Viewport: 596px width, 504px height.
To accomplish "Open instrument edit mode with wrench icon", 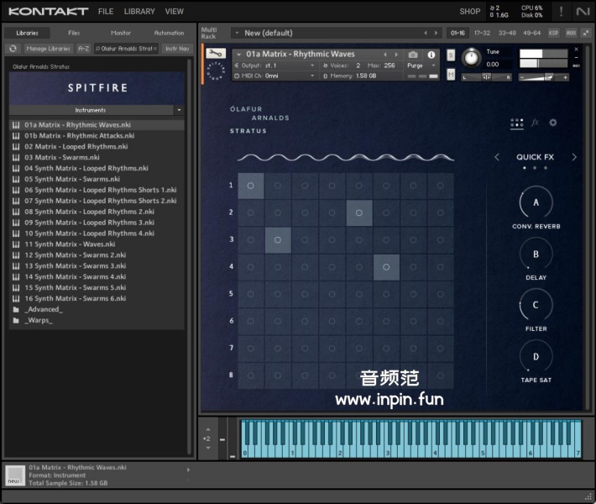I will pyautogui.click(x=215, y=53).
